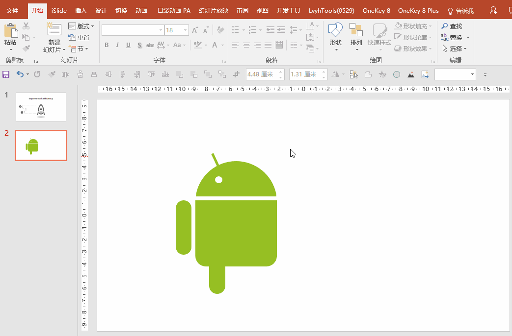This screenshot has height=336, width=512.
Task: Open the File (文件) tab
Action: (12, 11)
